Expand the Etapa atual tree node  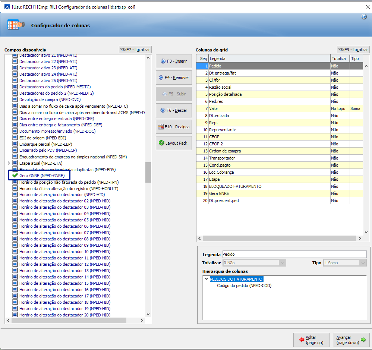(9, 163)
